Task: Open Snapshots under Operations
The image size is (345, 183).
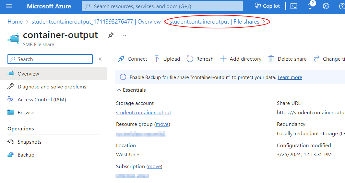Action: tap(29, 142)
